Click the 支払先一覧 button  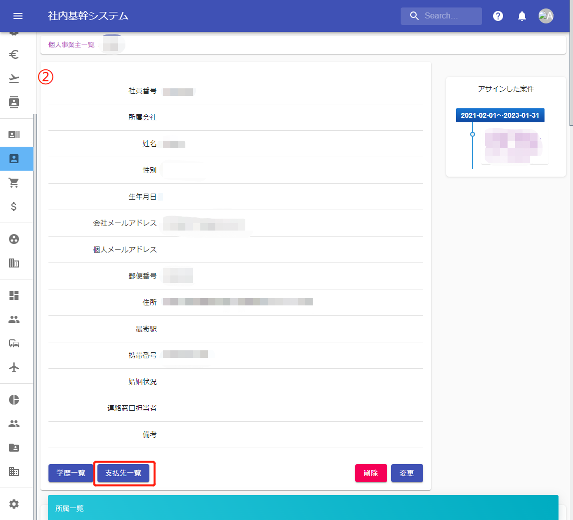pyautogui.click(x=123, y=473)
